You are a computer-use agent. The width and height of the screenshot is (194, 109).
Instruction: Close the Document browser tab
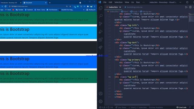tap(46, 3)
